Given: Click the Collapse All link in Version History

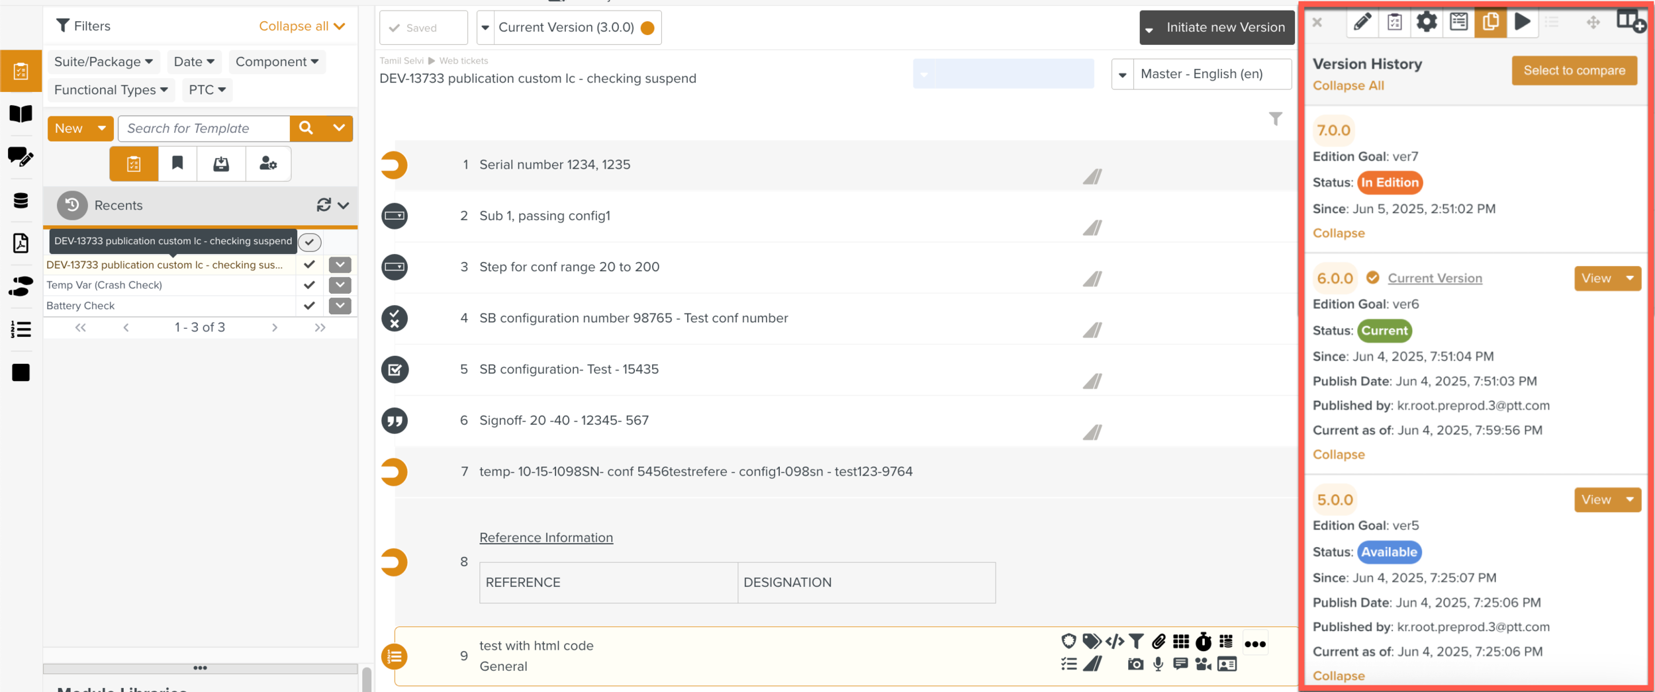Looking at the screenshot, I should (1348, 86).
